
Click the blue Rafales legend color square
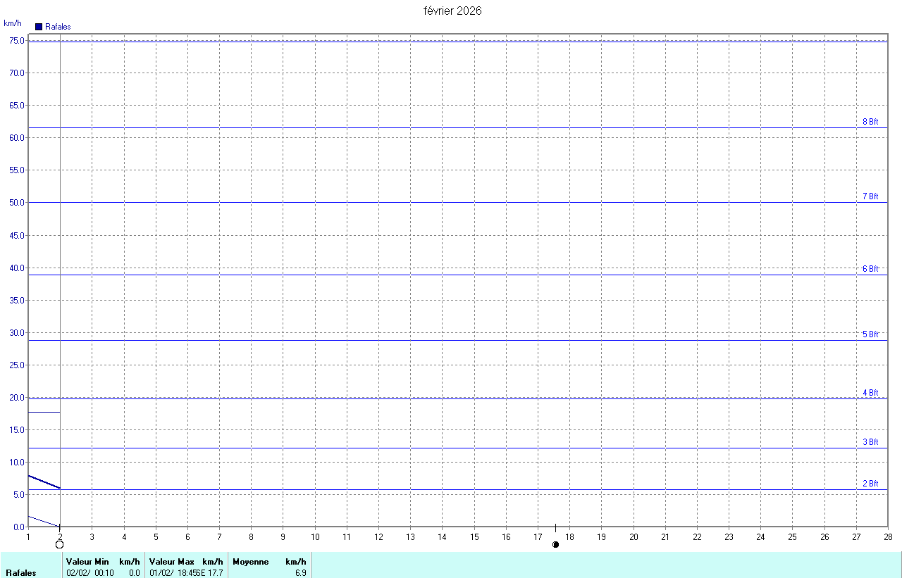pyautogui.click(x=39, y=27)
